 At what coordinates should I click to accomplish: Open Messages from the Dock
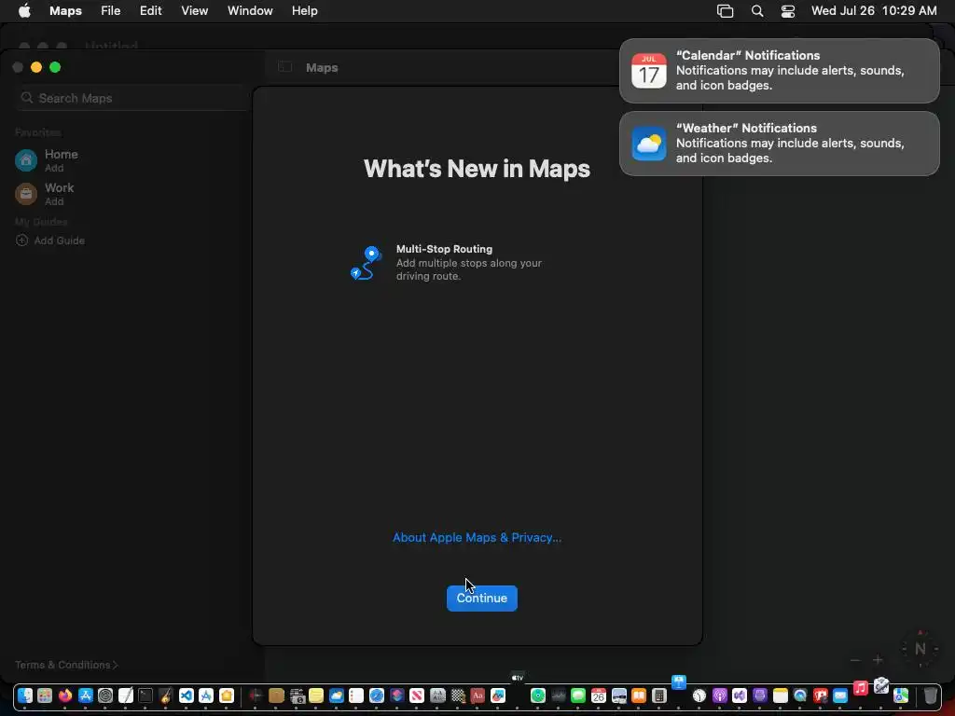click(578, 695)
